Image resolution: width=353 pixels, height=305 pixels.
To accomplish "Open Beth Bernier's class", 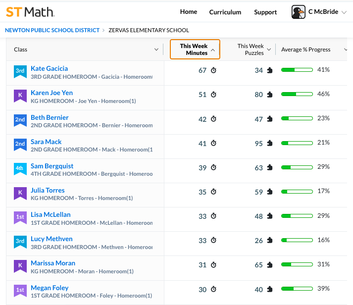I will click(50, 117).
